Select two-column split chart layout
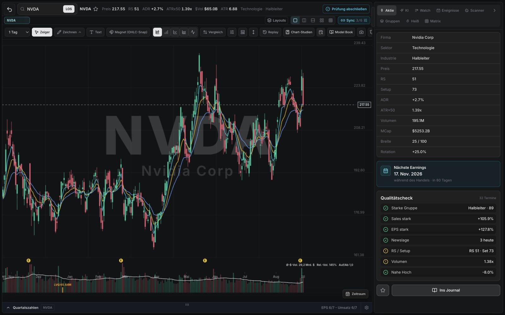 click(x=304, y=20)
